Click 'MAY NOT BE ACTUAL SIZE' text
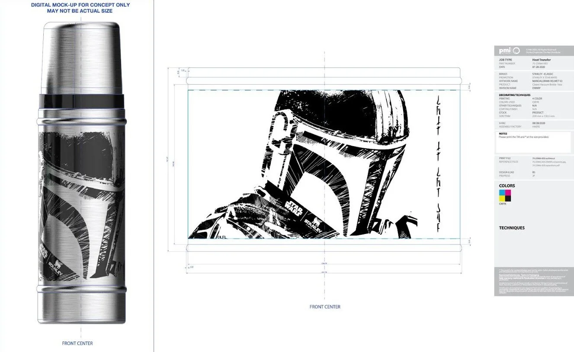 [x=80, y=11]
